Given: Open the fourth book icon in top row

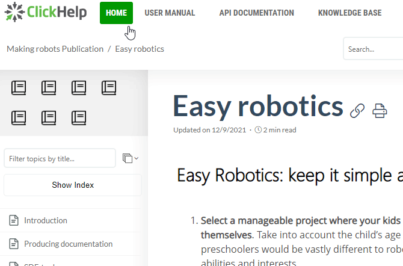Looking at the screenshot, I should coord(109,88).
